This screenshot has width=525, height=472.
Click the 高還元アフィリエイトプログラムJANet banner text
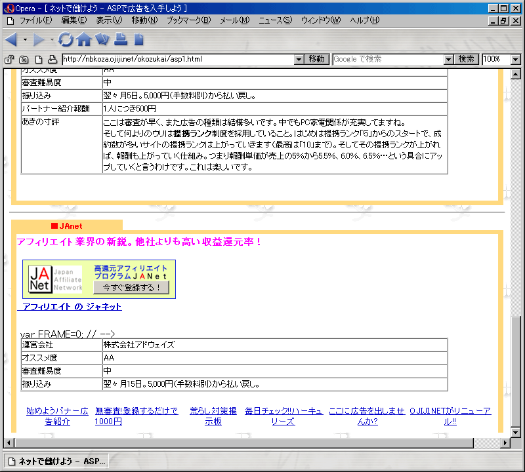click(131, 272)
